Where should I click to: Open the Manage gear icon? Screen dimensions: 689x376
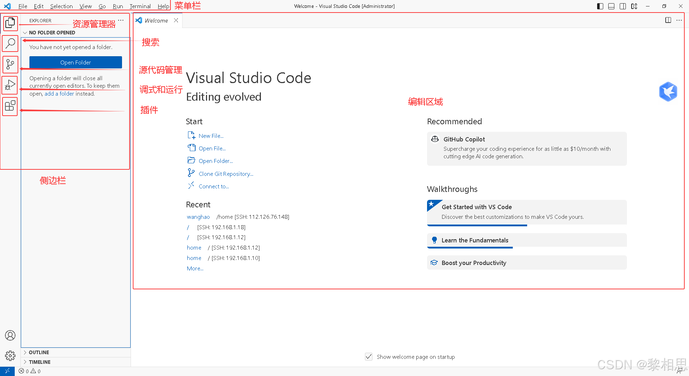pos(10,356)
